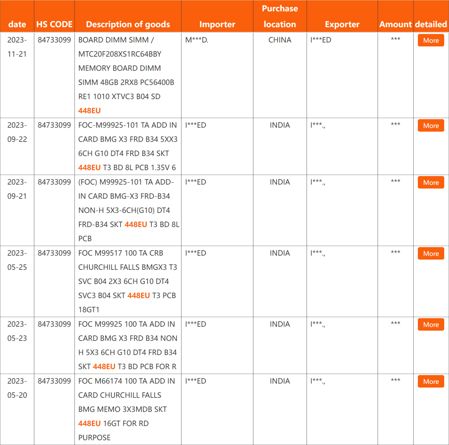This screenshot has height=445, width=449.
Task: Select the Description of goods header
Action: (128, 24)
